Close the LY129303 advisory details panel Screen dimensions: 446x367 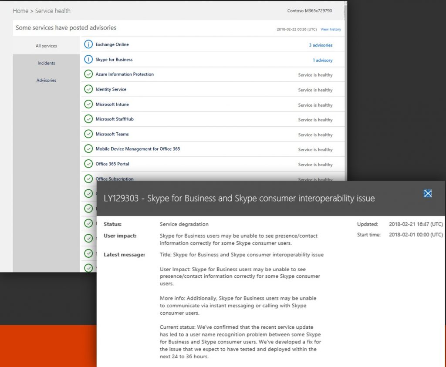[x=428, y=194]
